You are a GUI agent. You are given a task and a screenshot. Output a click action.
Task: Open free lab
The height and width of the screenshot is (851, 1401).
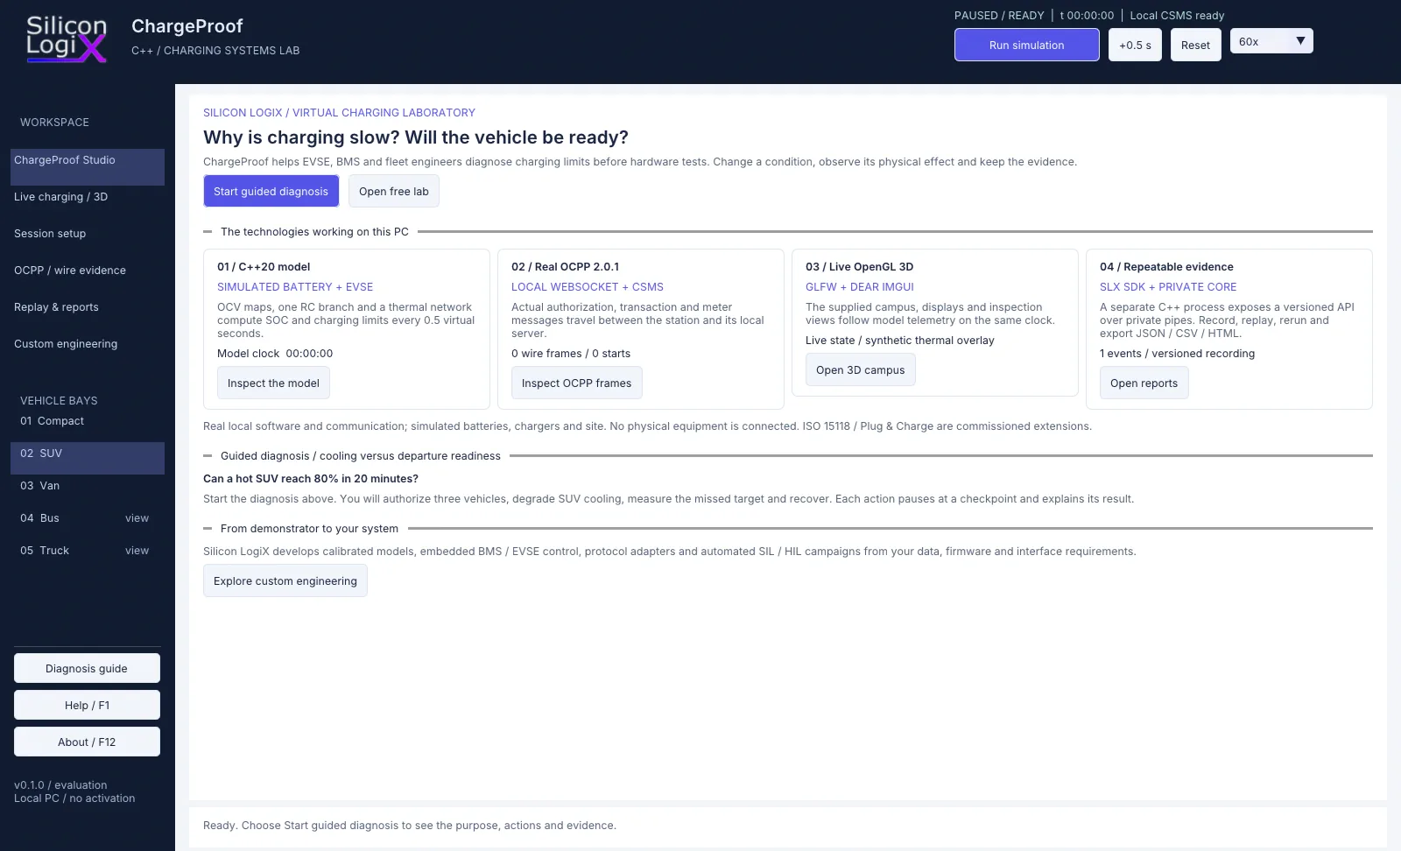[x=394, y=191]
